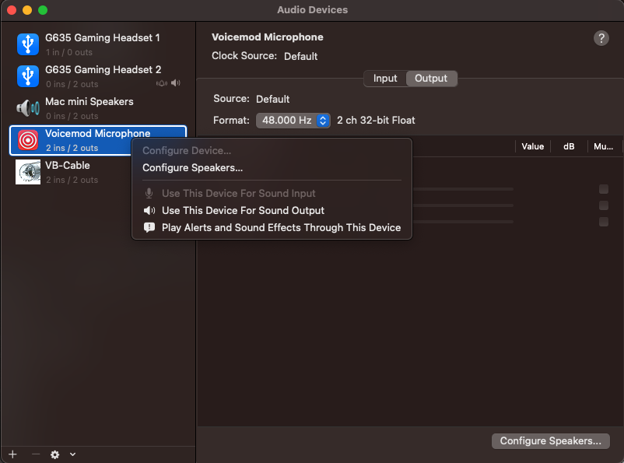Expand the chevron next to the gear icon
The image size is (624, 463).
(72, 454)
